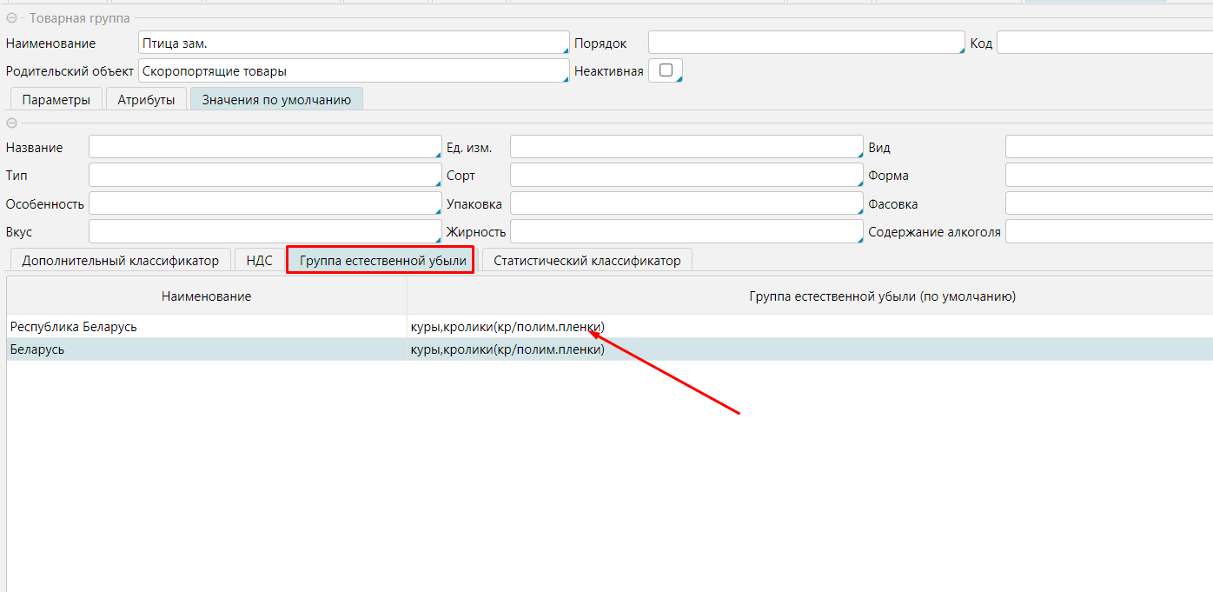Viewport: 1213px width, 592px height.
Task: Click the Беларусь row's natural loss group cell
Action: 808,349
